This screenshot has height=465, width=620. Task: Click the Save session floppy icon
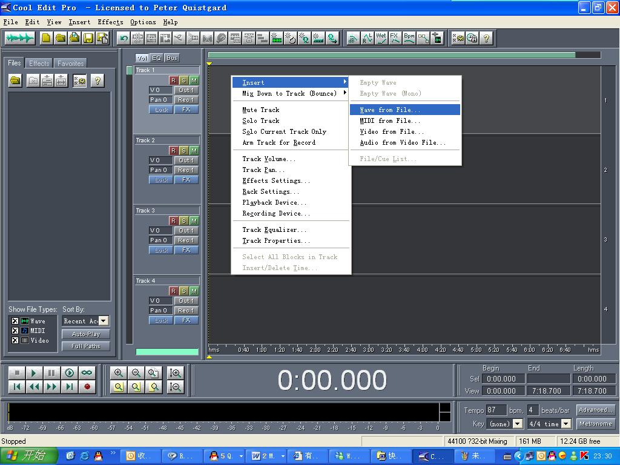click(x=88, y=38)
